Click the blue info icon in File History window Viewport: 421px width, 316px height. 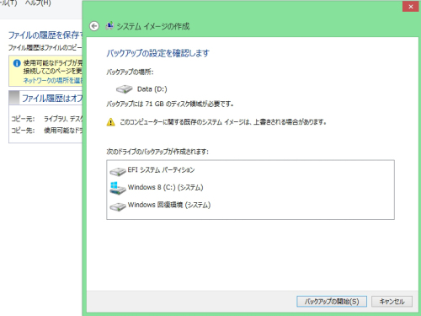[17, 63]
